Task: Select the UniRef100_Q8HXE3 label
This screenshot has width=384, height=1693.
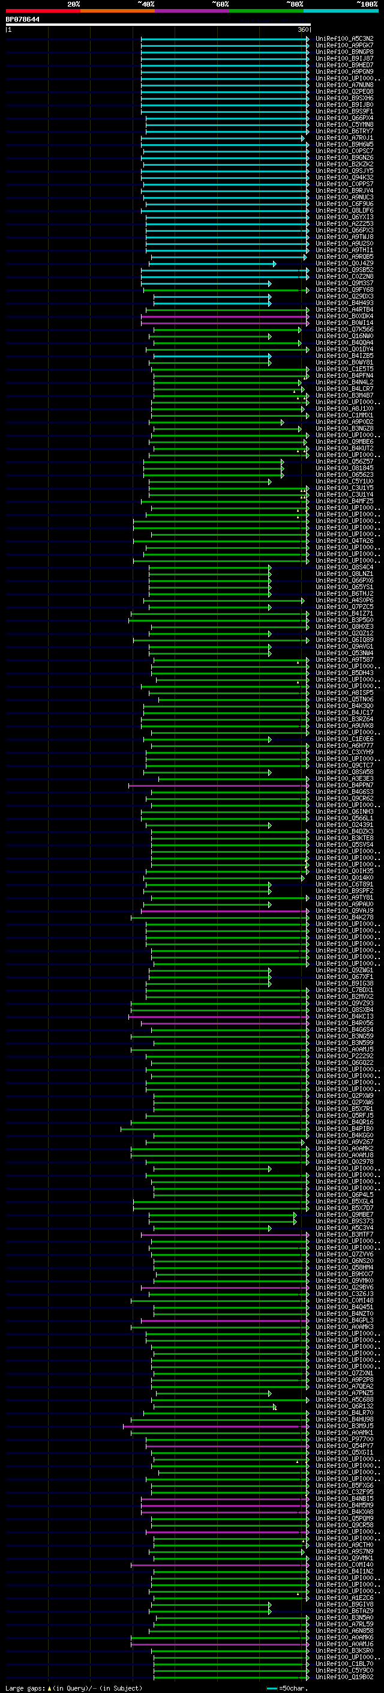Action: pyautogui.click(x=344, y=626)
